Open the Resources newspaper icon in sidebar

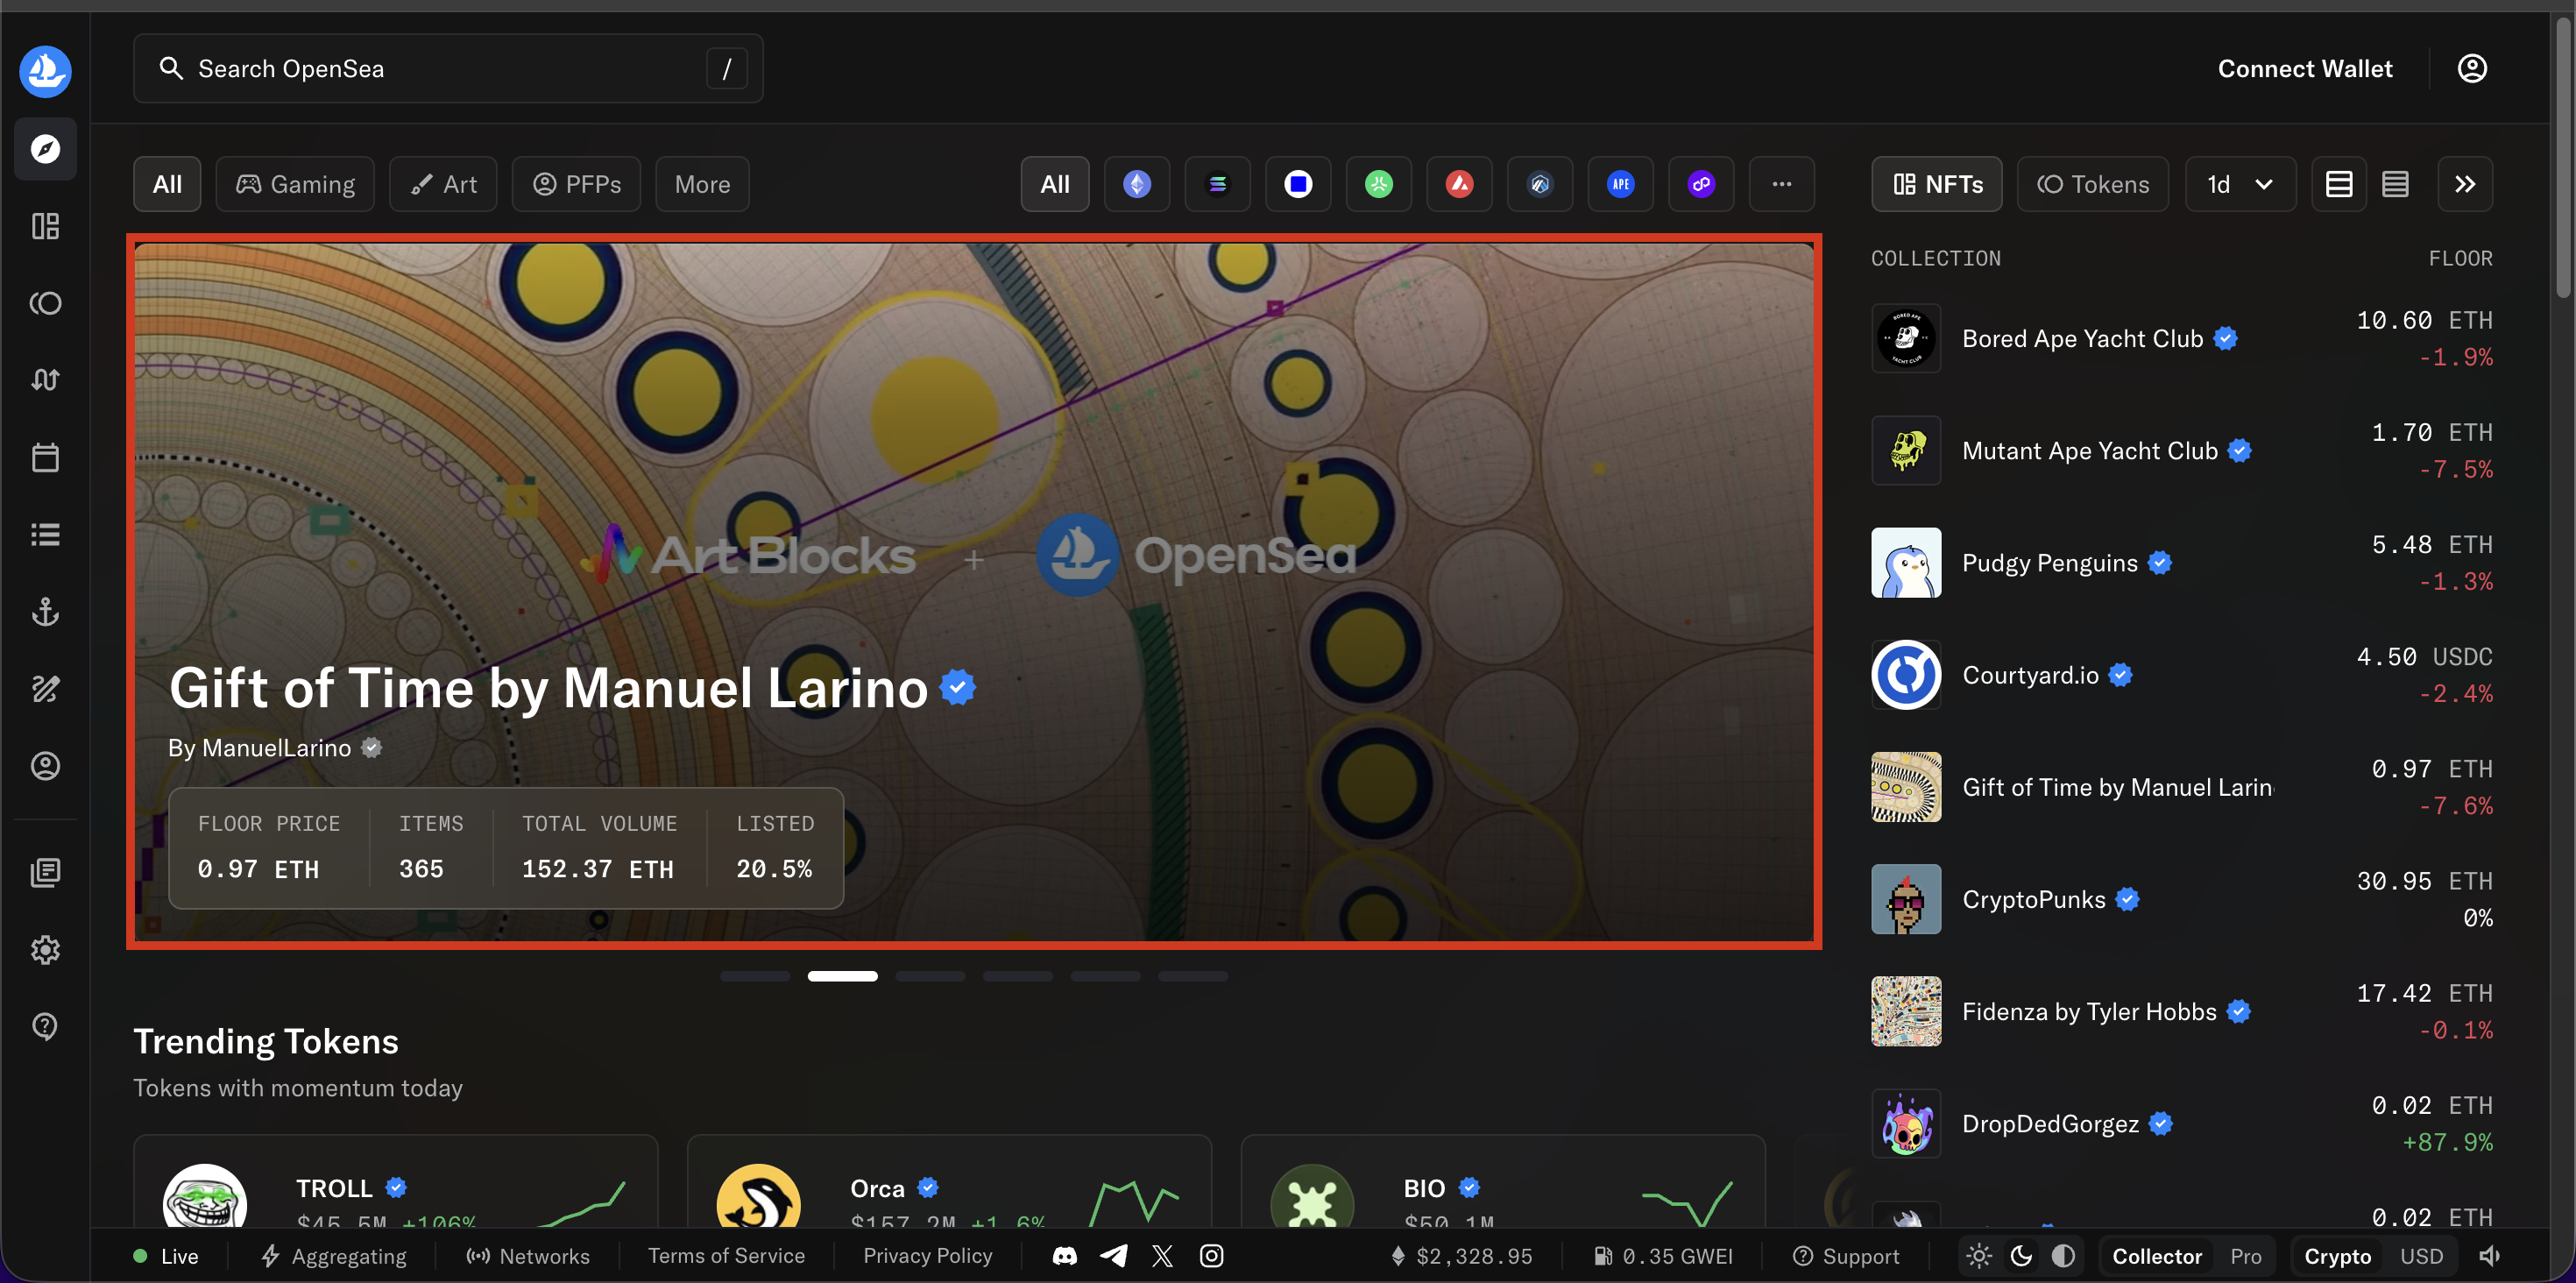[45, 872]
